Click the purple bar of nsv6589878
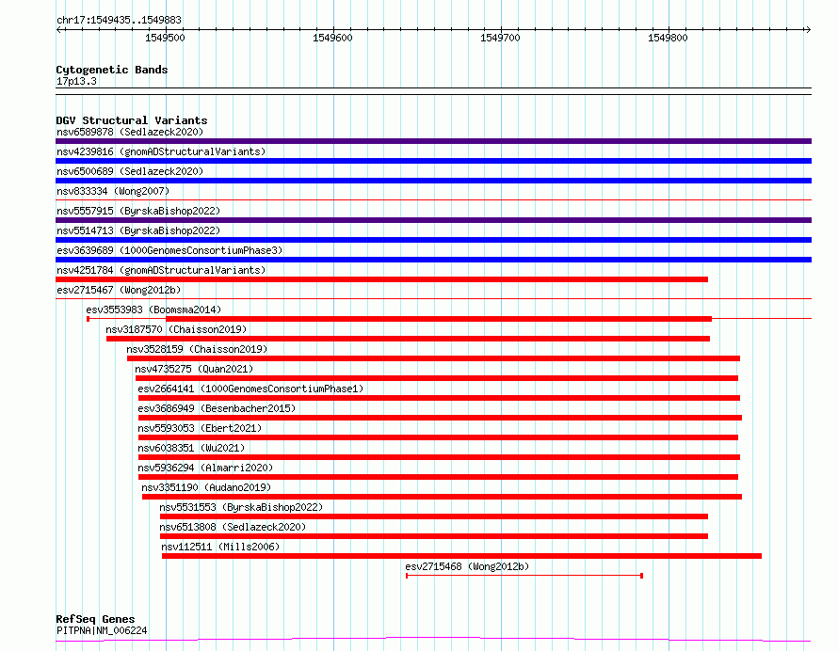838x651 pixels. (x=433, y=141)
